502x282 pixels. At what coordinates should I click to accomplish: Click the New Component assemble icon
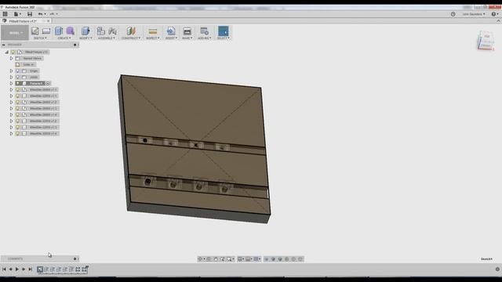tap(101, 31)
